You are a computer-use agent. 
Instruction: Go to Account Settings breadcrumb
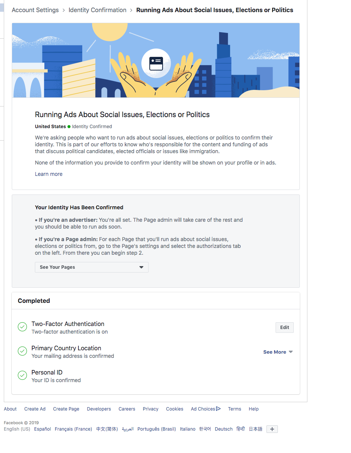(35, 10)
